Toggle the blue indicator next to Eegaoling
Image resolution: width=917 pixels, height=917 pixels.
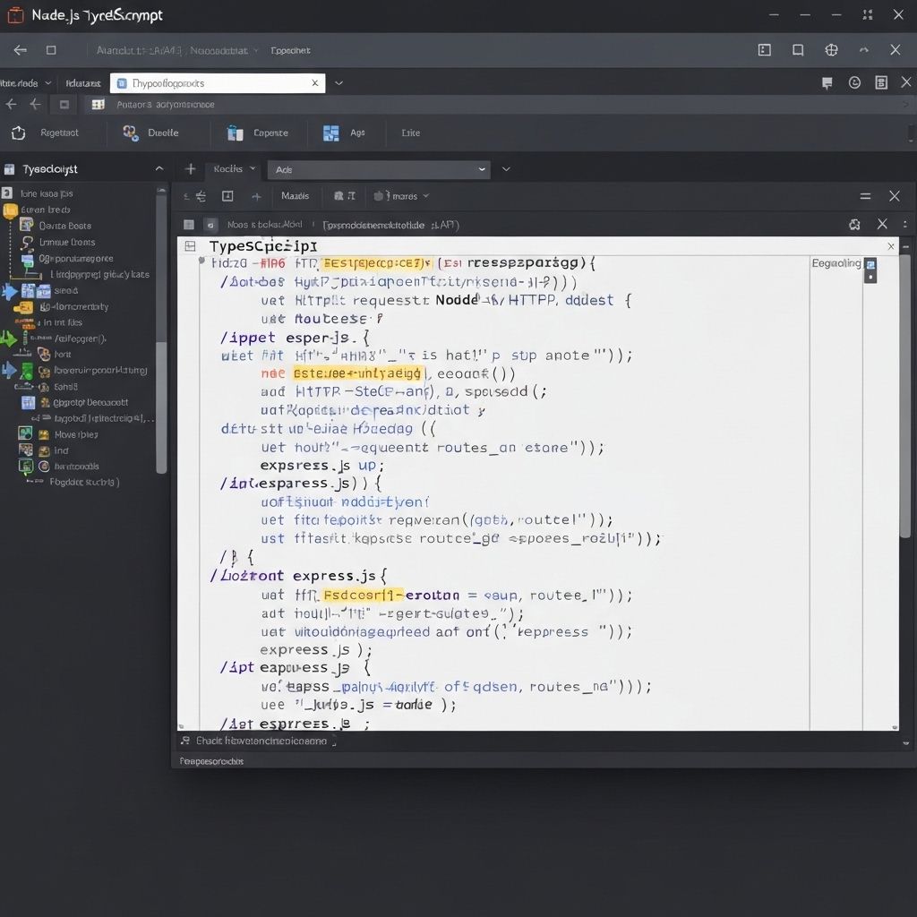(870, 264)
